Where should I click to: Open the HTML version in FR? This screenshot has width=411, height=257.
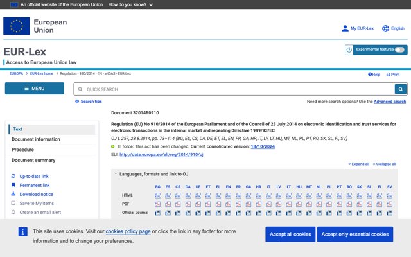coord(238,195)
